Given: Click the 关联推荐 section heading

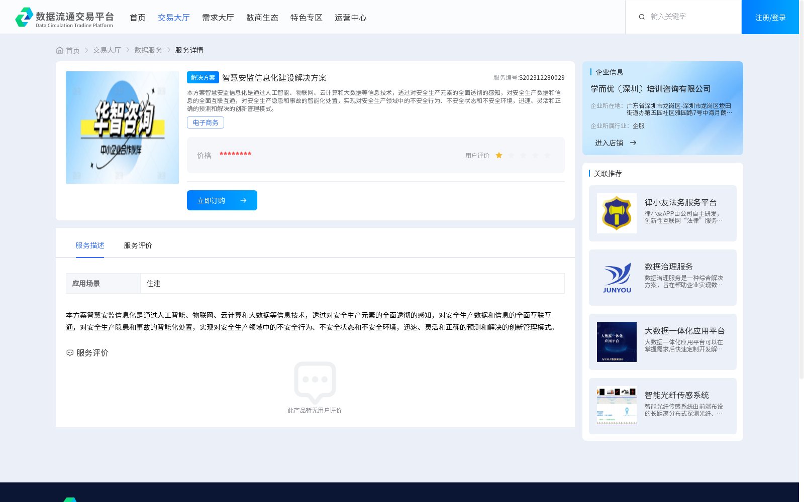Looking at the screenshot, I should pos(608,174).
